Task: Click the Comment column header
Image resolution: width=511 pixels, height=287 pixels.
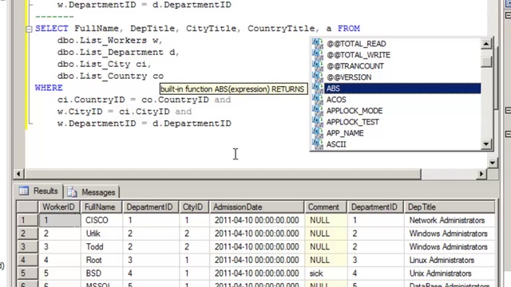Action: pyautogui.click(x=326, y=207)
